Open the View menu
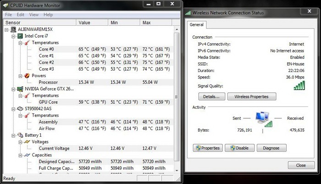This screenshot has width=321, height=184. point(34,15)
